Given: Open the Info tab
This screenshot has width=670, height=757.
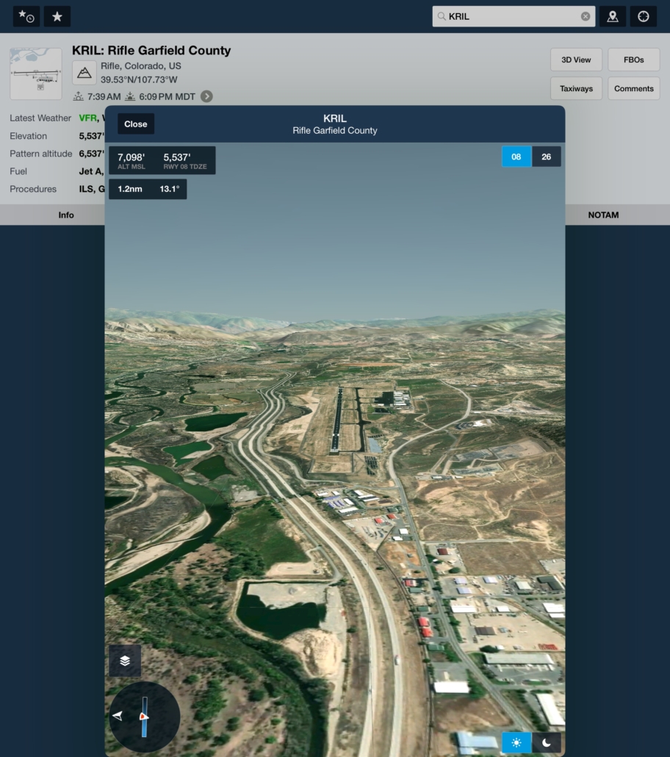Looking at the screenshot, I should coord(66,215).
